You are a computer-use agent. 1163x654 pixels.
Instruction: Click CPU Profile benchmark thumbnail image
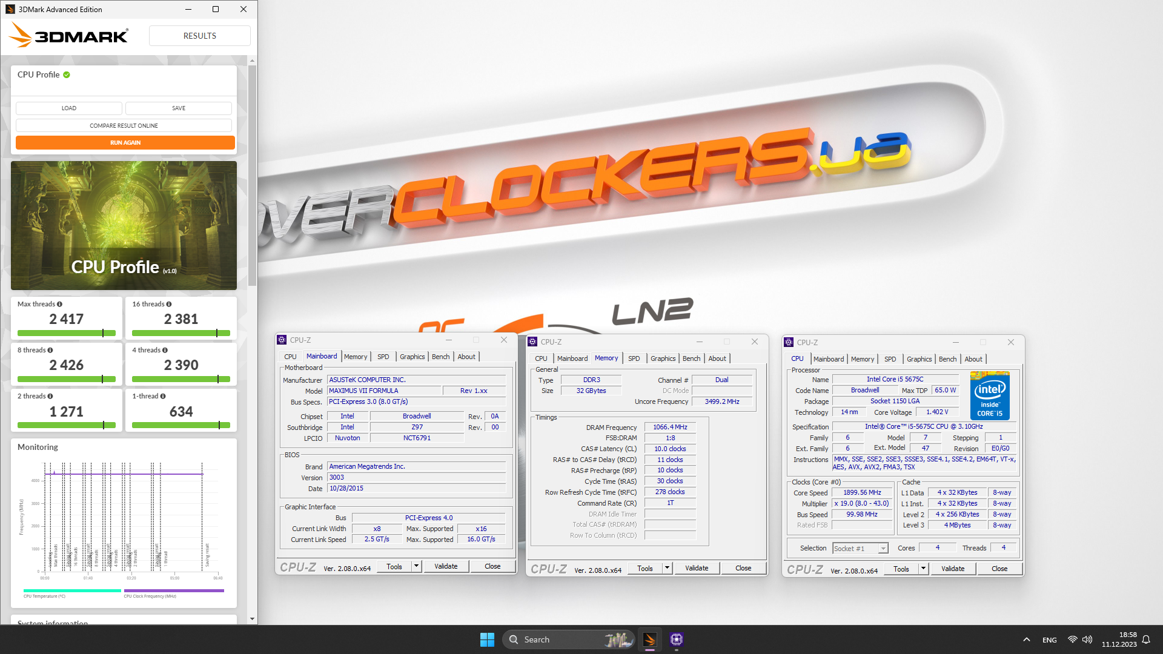click(124, 225)
